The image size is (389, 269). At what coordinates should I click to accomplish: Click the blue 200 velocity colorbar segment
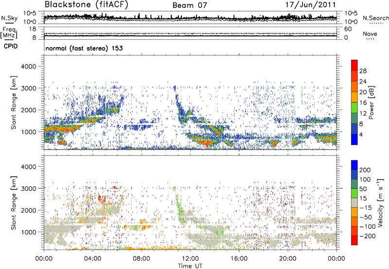354,165
